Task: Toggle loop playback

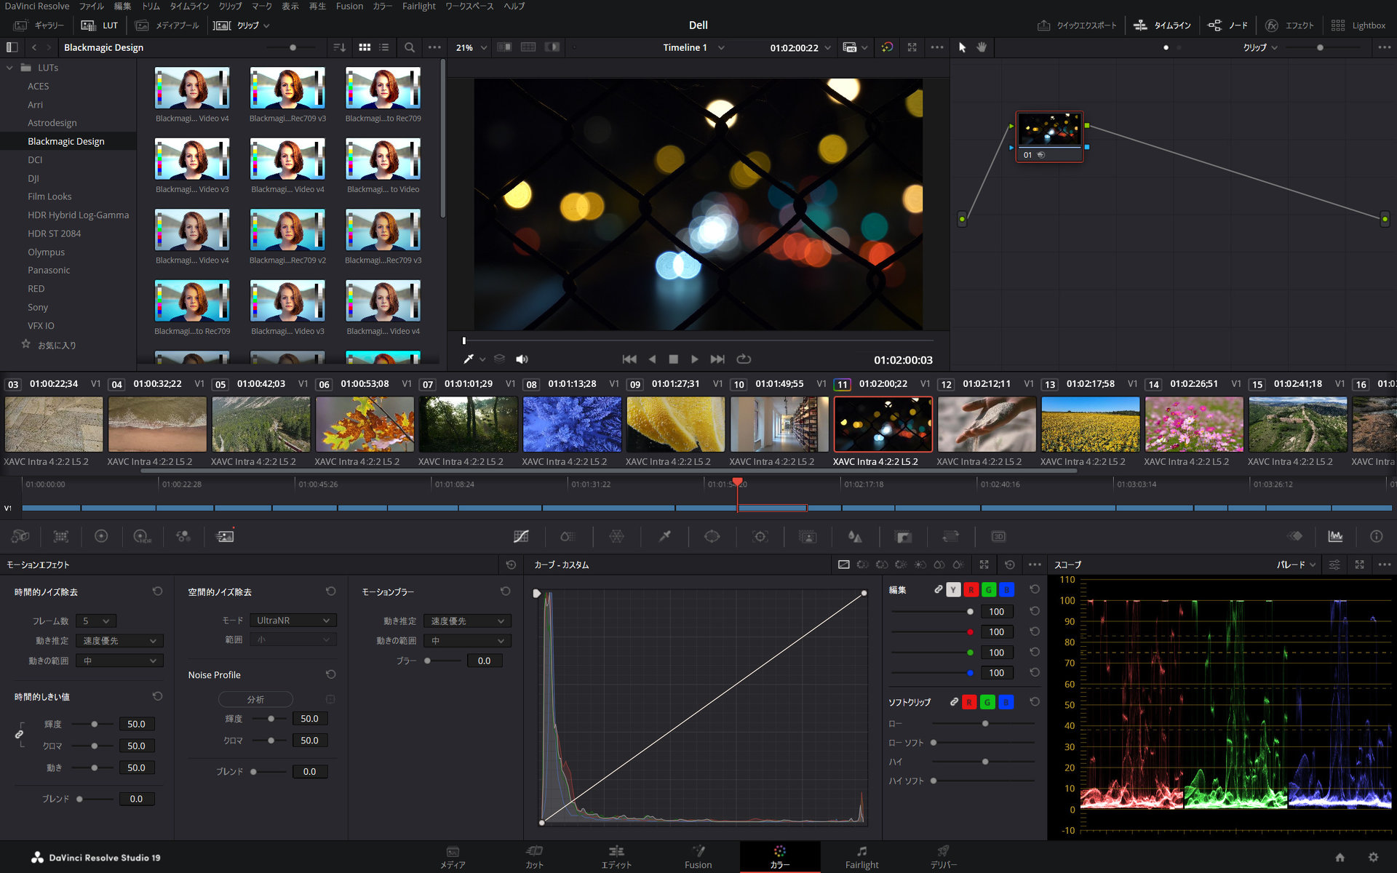Action: click(x=743, y=359)
